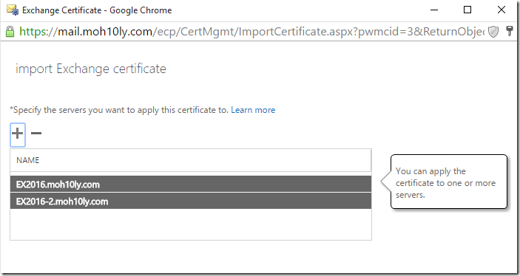This screenshot has height=276, width=520.
Task: Add a server with the plus icon
Action: 18,134
